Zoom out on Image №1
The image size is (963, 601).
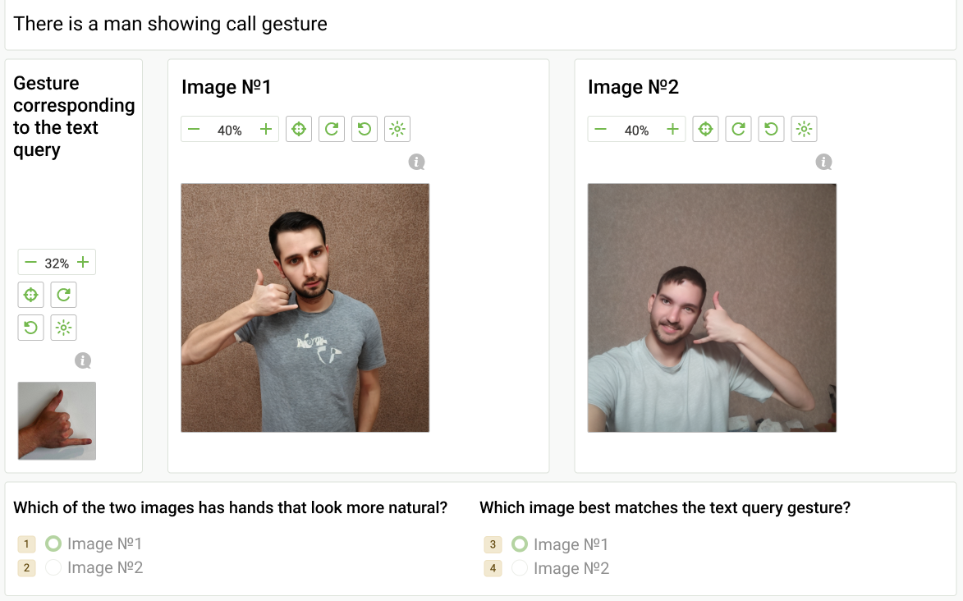pos(195,130)
